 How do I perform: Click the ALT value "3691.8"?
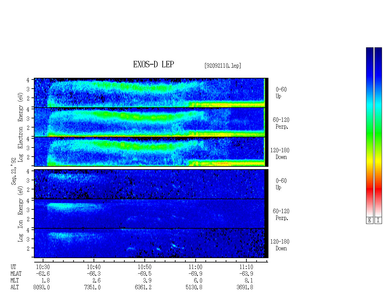tap(245, 288)
